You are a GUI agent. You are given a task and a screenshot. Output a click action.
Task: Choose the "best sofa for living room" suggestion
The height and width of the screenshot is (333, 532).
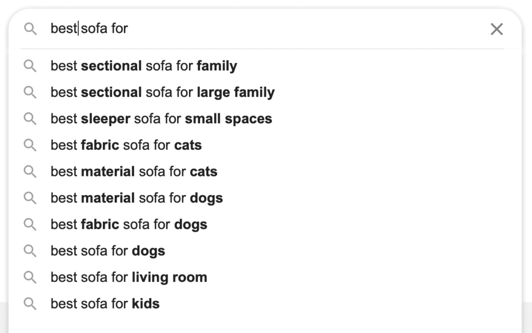click(x=128, y=277)
